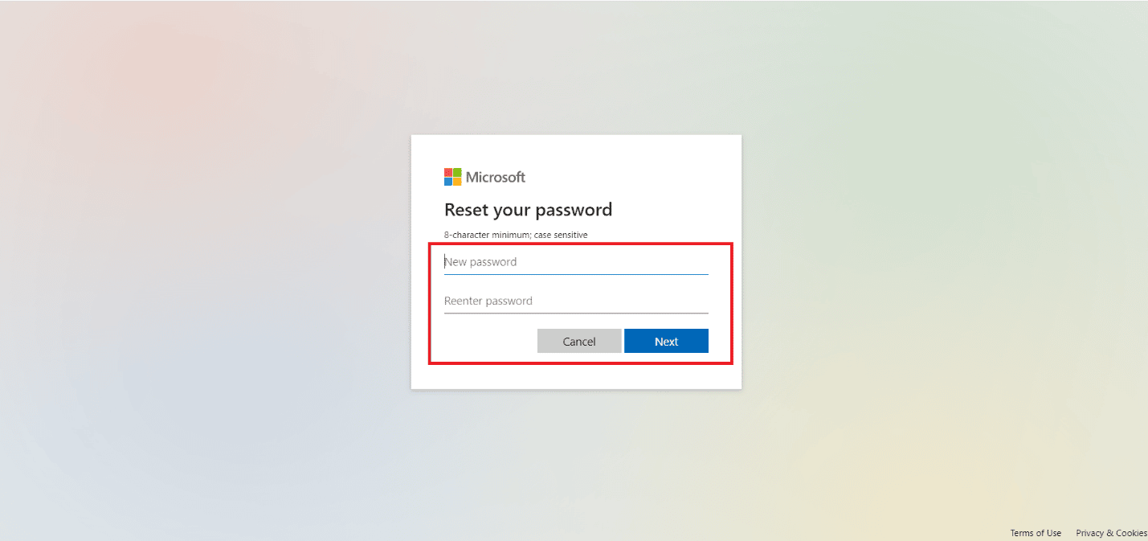Focus the second password entry box

coord(575,301)
